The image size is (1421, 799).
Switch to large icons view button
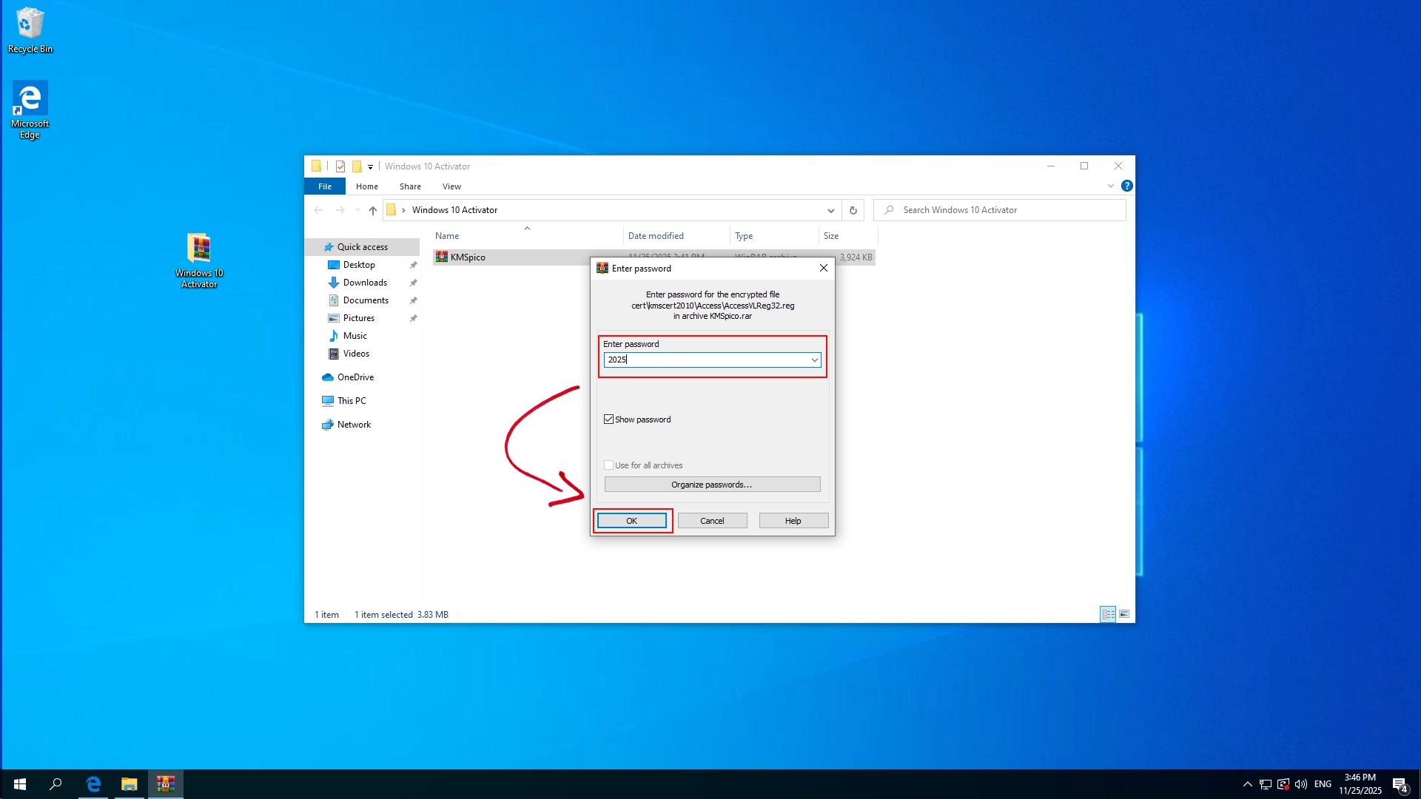(1124, 614)
